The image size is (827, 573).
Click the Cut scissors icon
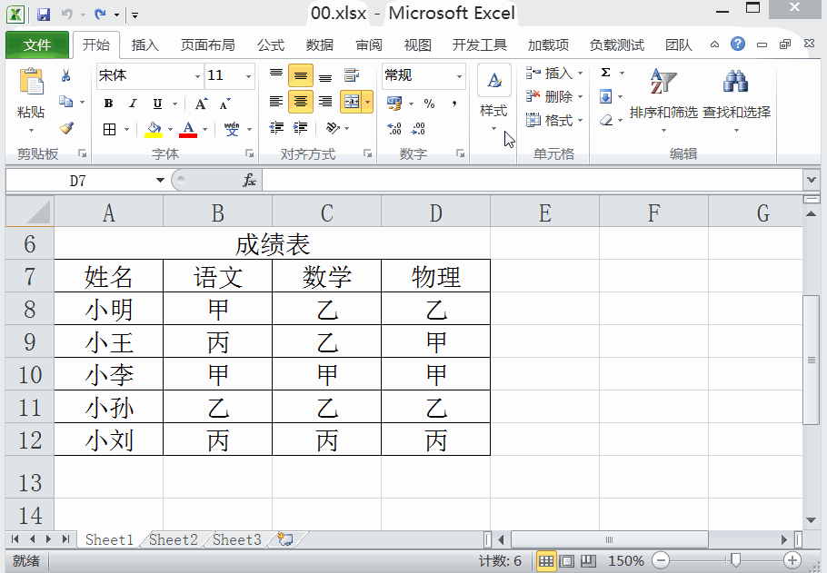[67, 76]
